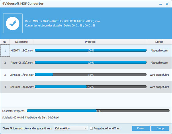
Task: Select the Tim Bend...deo).mov file row
Action: [22, 87]
